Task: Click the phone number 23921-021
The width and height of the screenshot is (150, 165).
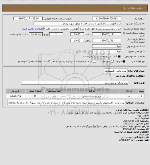Action: click(x=129, y=123)
